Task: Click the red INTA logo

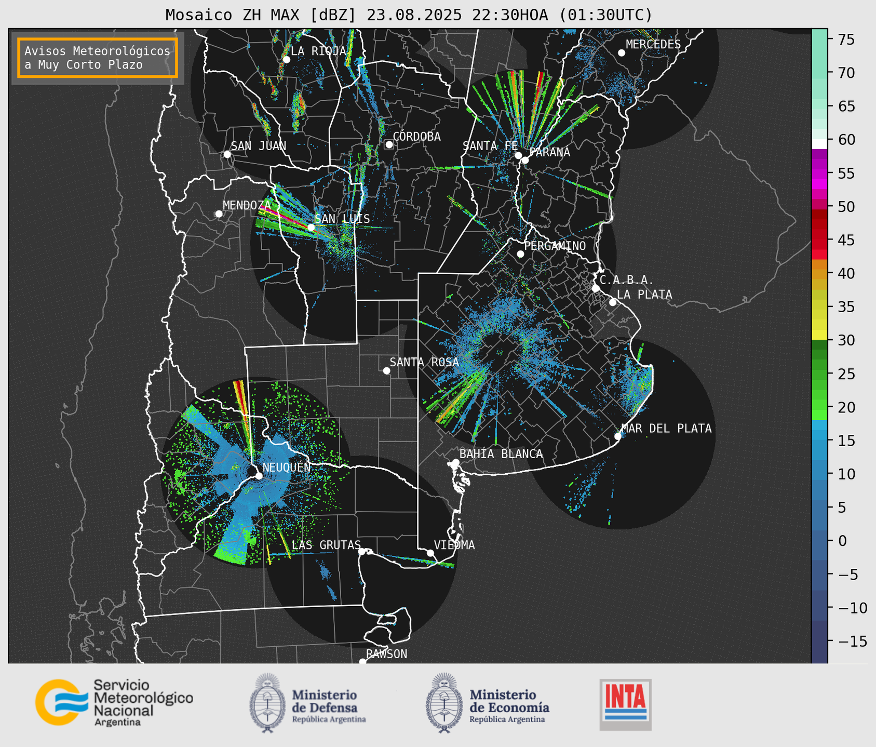Action: coord(625,704)
